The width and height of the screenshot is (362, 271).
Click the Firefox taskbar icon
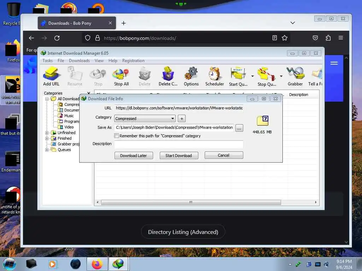click(x=97, y=264)
